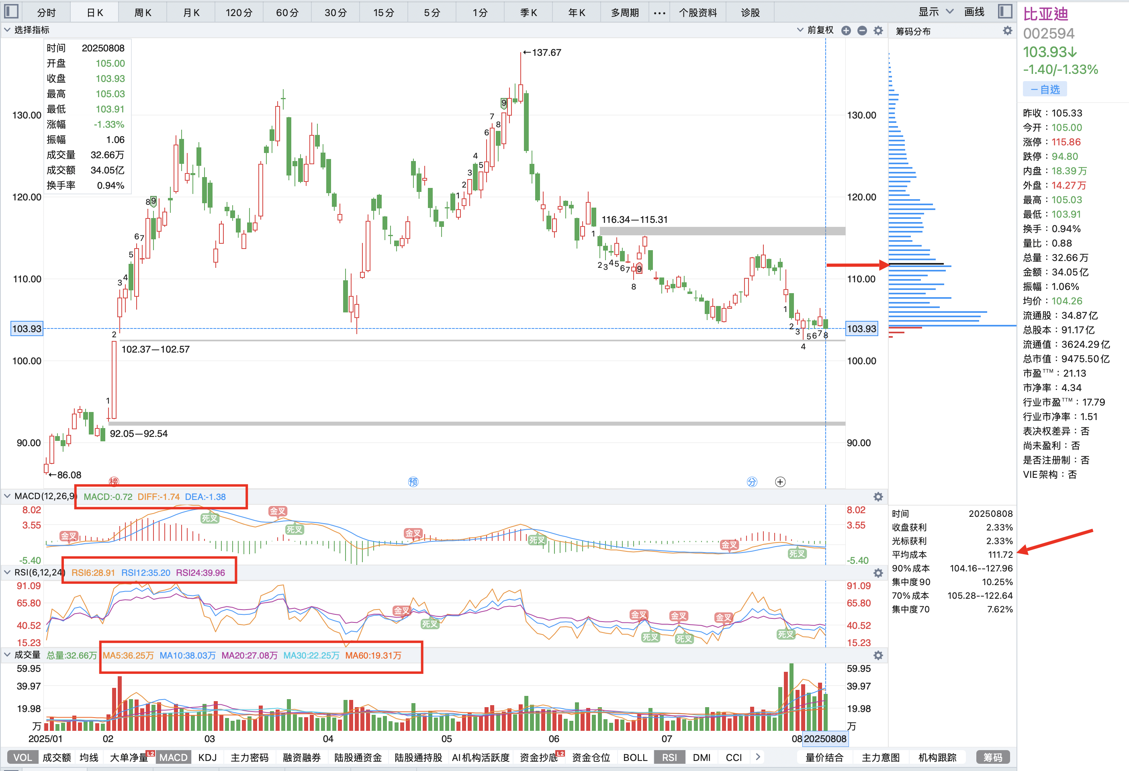The height and width of the screenshot is (771, 1129).
Task: Click the zoom-in plus icon near 前复权
Action: (846, 31)
